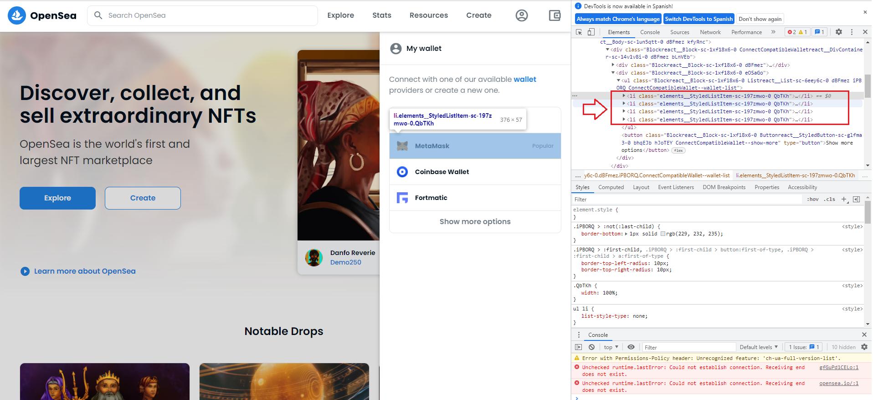The width and height of the screenshot is (873, 400).
Task: Click the rgb(229, 232, 235) color swatch
Action: [x=663, y=234]
